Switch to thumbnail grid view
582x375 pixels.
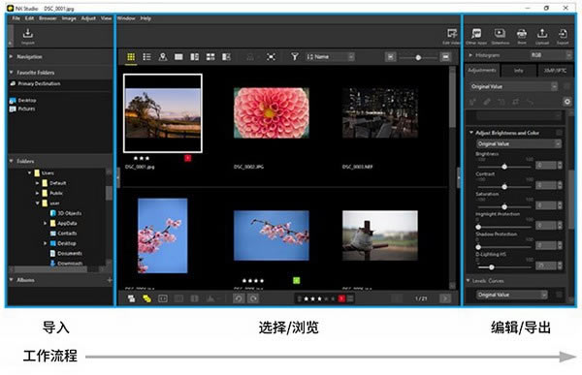click(131, 57)
